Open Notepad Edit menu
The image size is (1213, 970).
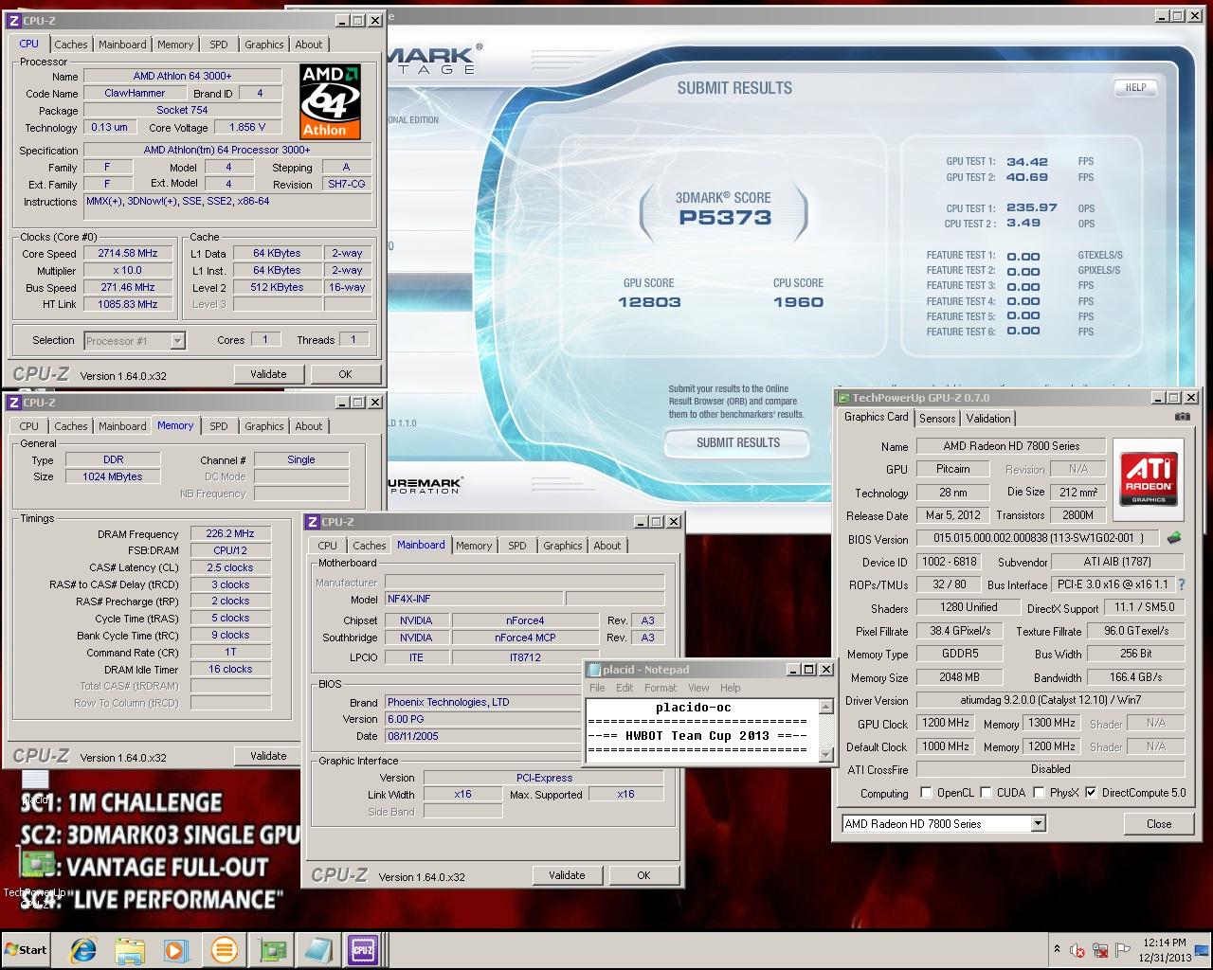click(625, 688)
